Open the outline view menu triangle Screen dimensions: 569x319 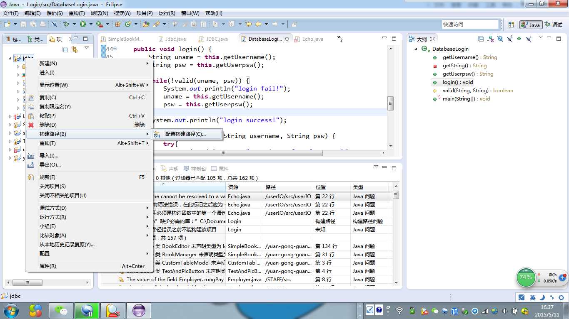540,37
